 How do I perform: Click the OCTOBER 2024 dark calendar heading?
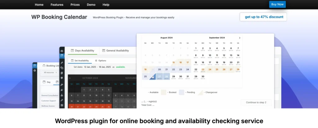click(90, 78)
